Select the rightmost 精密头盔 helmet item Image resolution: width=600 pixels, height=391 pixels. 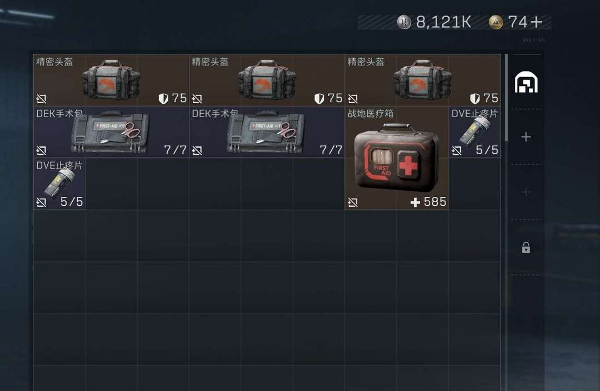click(x=423, y=80)
